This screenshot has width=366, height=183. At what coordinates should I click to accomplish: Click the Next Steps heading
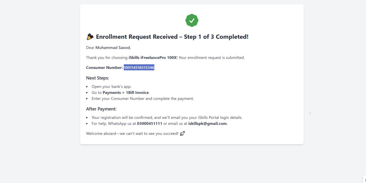(98, 78)
